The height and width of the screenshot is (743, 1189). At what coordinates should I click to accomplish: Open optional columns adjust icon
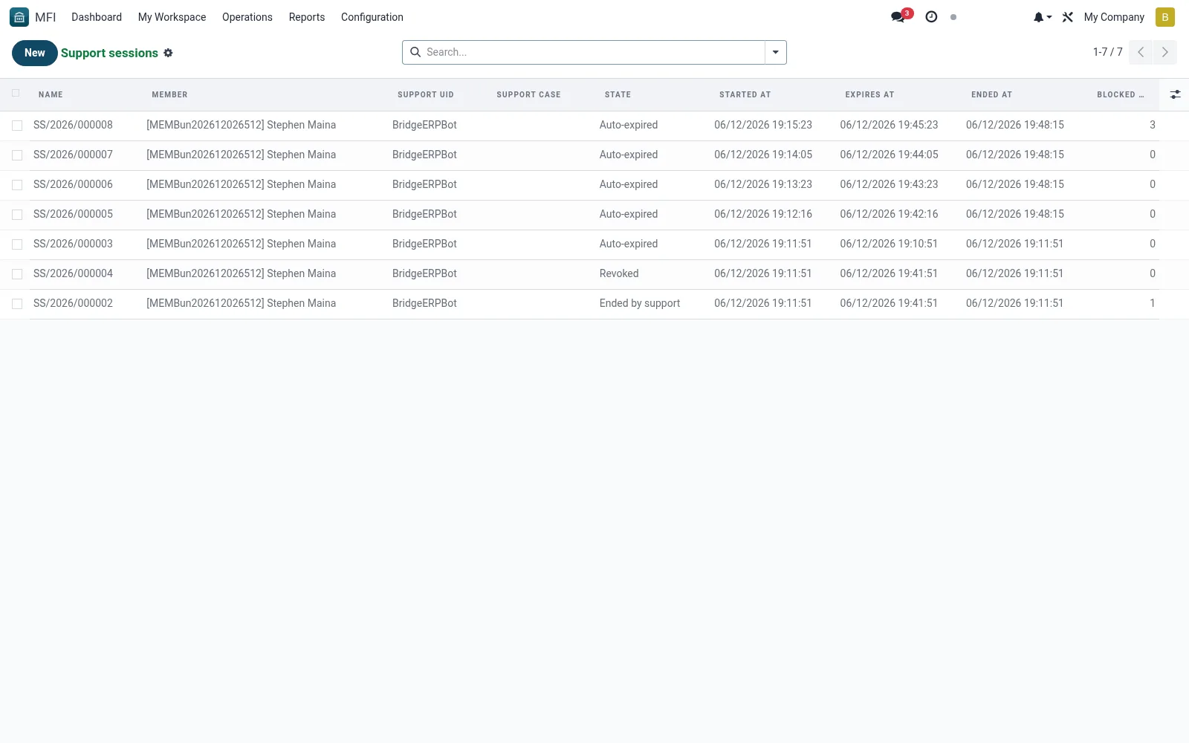pyautogui.click(x=1175, y=94)
